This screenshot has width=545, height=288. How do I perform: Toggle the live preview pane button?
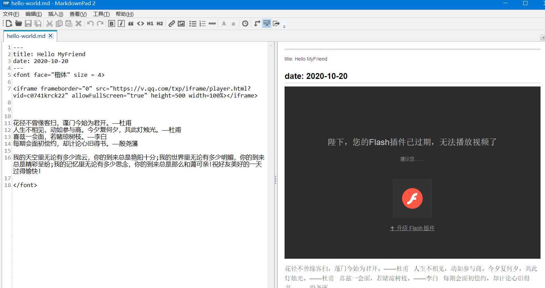(x=267, y=23)
